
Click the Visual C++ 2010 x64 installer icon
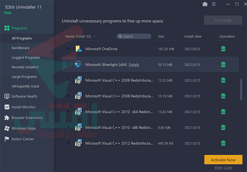pyautogui.click(x=78, y=111)
